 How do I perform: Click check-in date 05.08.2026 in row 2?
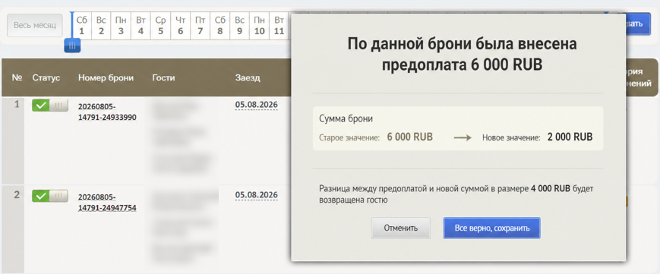(257, 195)
